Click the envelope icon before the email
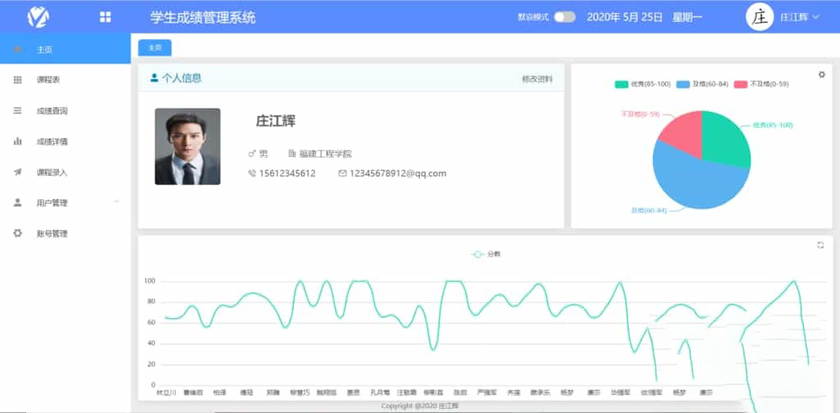The height and width of the screenshot is (413, 840). point(342,173)
